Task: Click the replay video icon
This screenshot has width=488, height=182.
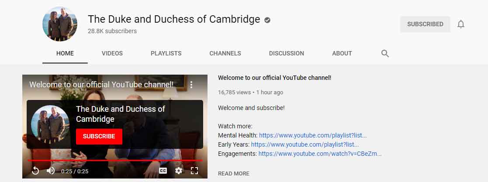Action: click(x=35, y=171)
